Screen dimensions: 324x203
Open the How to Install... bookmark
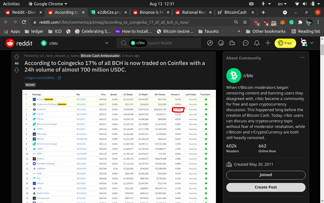[x=133, y=31]
